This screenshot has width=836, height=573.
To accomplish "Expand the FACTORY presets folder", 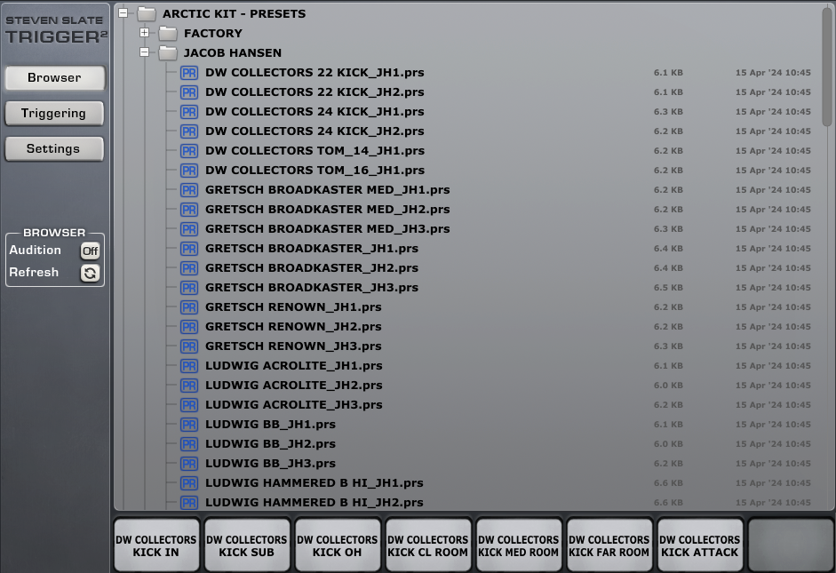I will click(144, 33).
